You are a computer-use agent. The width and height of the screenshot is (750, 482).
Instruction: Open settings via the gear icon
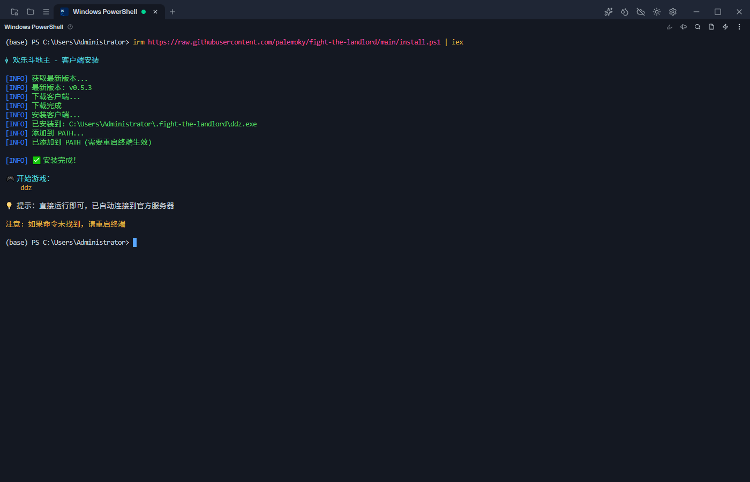click(673, 12)
